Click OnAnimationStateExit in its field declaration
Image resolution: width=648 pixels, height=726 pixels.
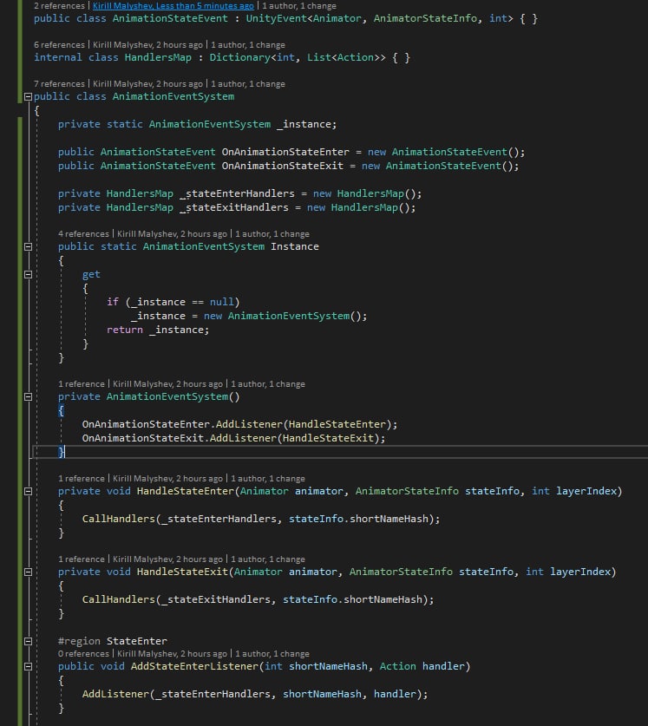[x=283, y=166]
